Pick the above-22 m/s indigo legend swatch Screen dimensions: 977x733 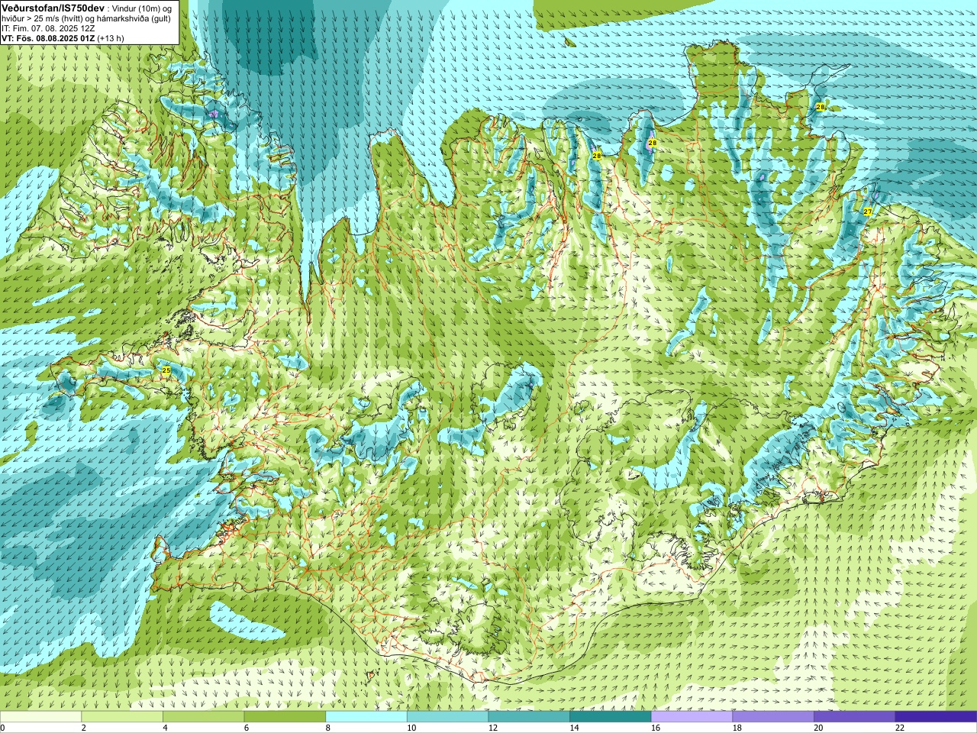pos(936,717)
